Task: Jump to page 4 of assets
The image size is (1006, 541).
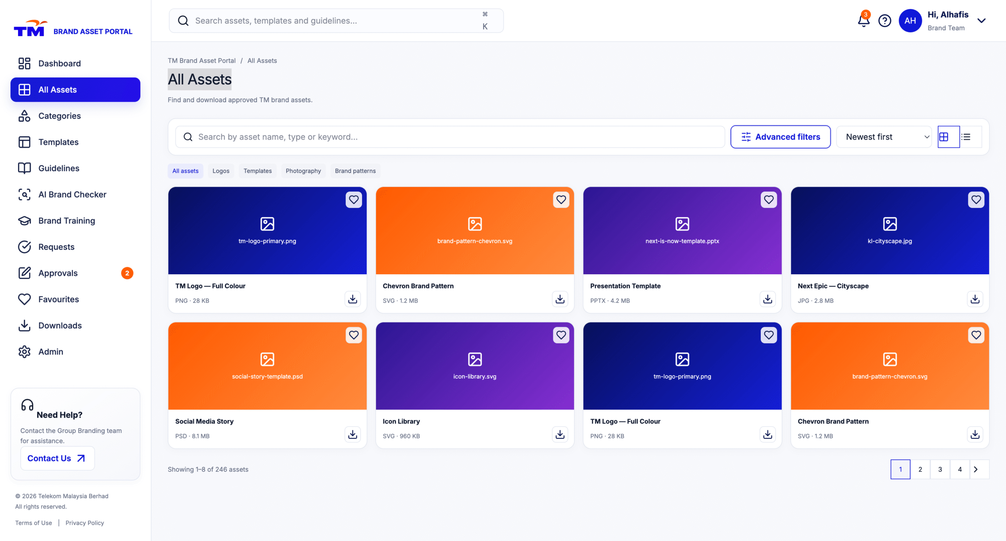Action: [x=960, y=469]
